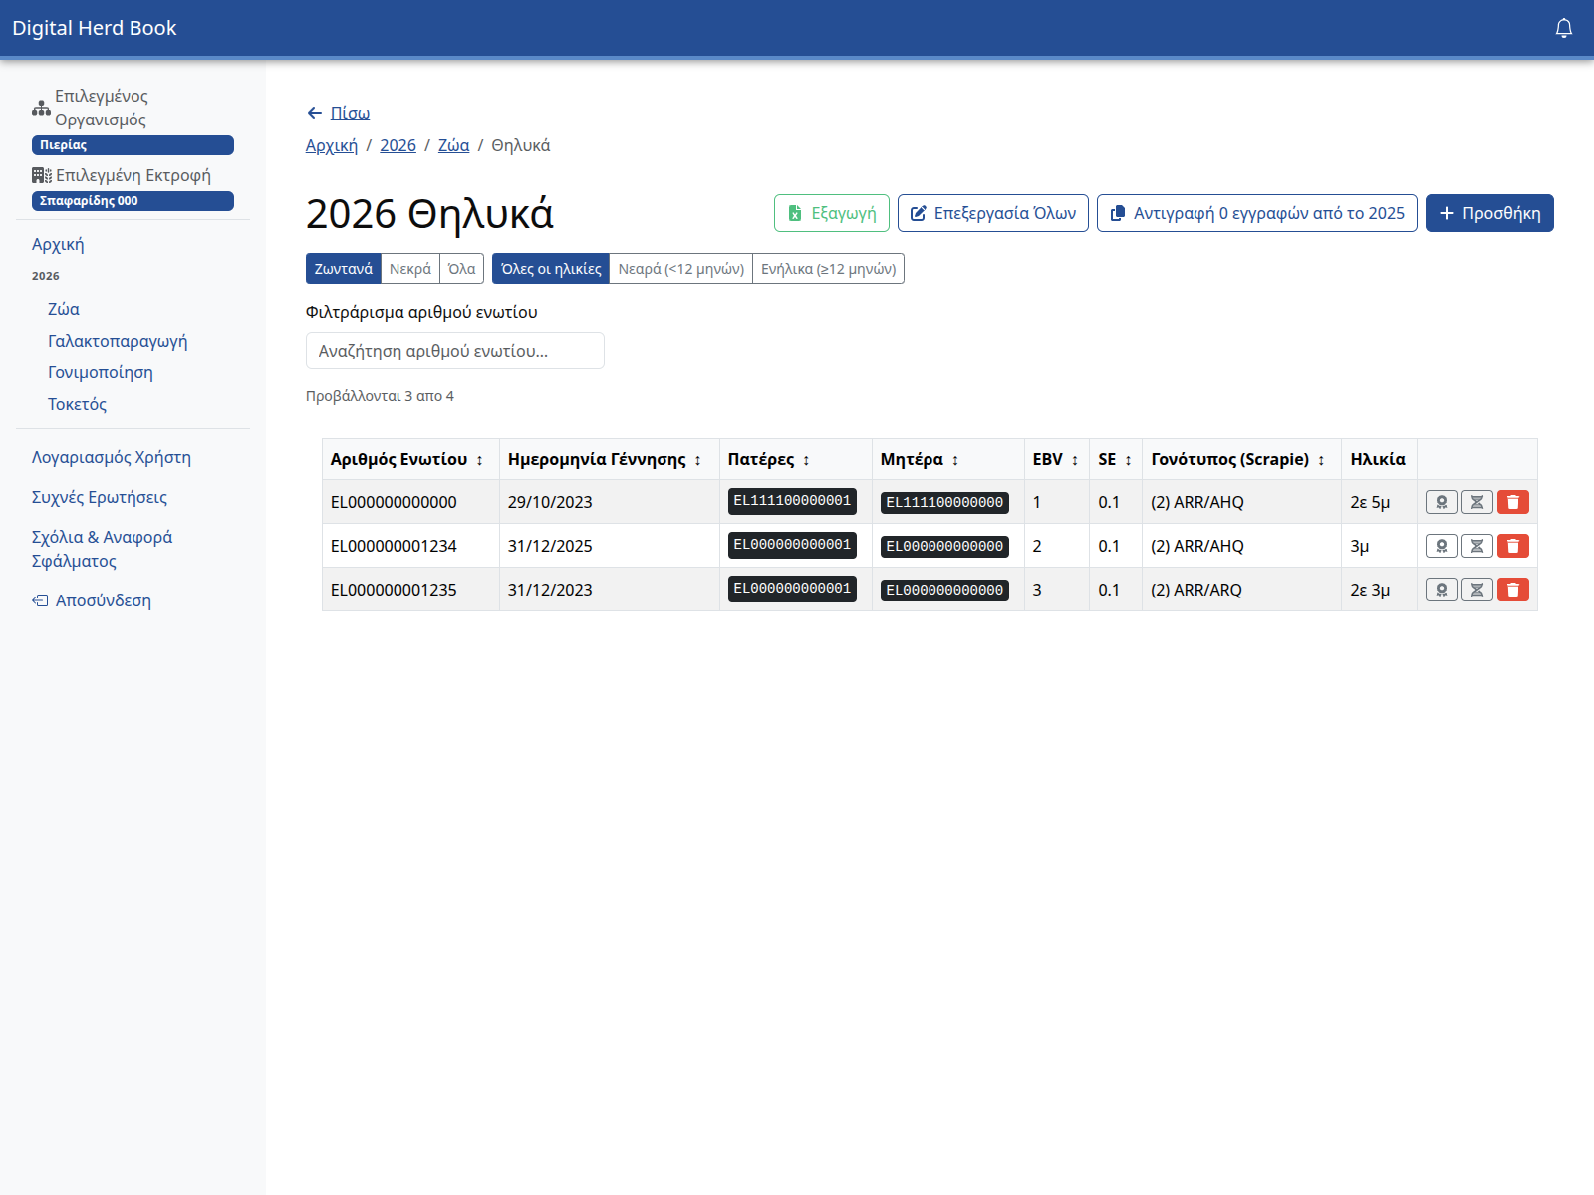
Task: Click award ribbon icon for EL000000001234
Action: click(x=1441, y=546)
